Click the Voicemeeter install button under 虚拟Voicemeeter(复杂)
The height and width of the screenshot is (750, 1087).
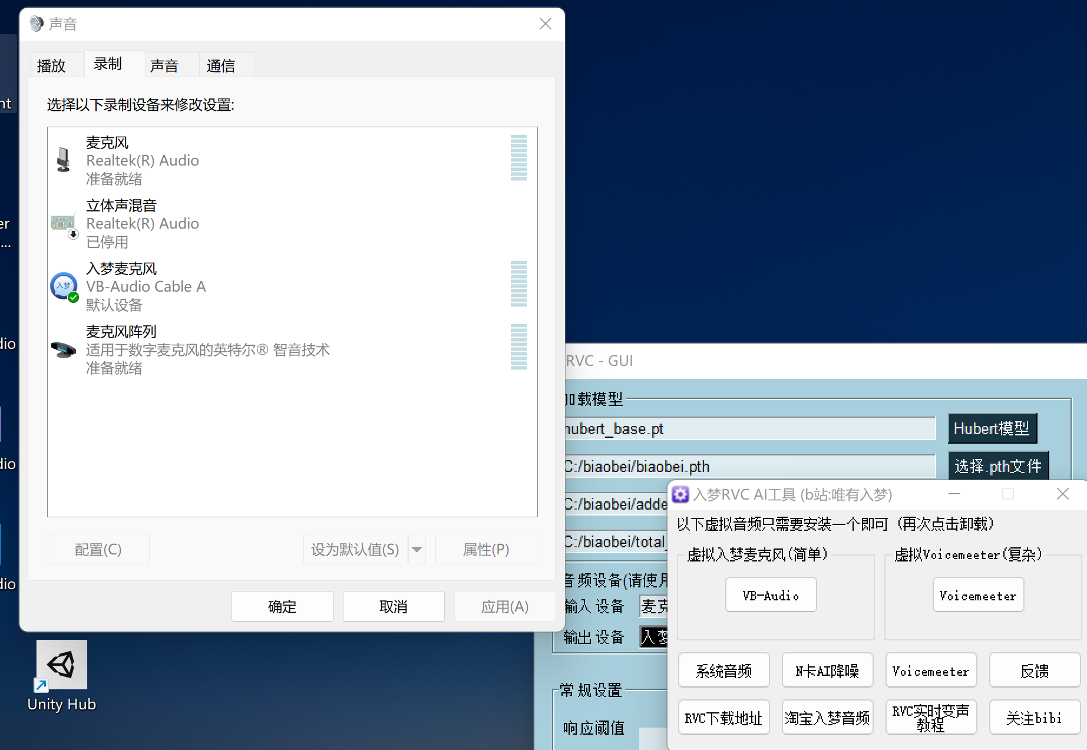[x=978, y=595]
